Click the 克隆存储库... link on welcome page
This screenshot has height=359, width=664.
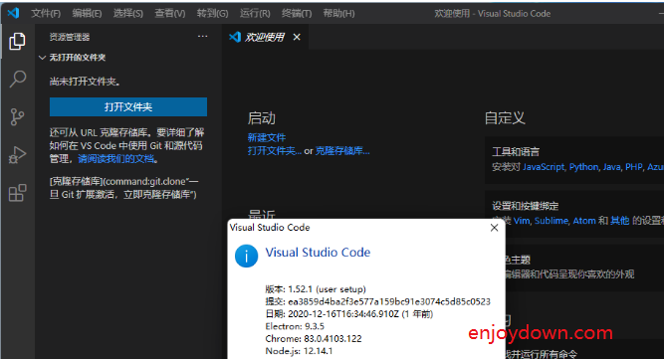[342, 151]
